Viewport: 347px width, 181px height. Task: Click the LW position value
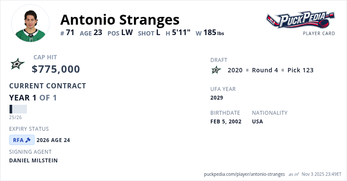pos(127,32)
